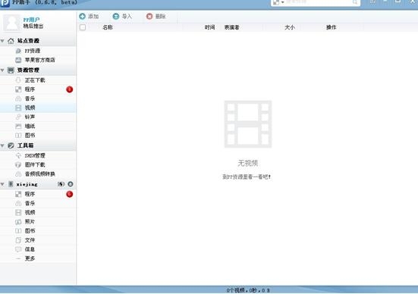
Task: Click the refresh icon next to xiejing device
Action: (61, 184)
